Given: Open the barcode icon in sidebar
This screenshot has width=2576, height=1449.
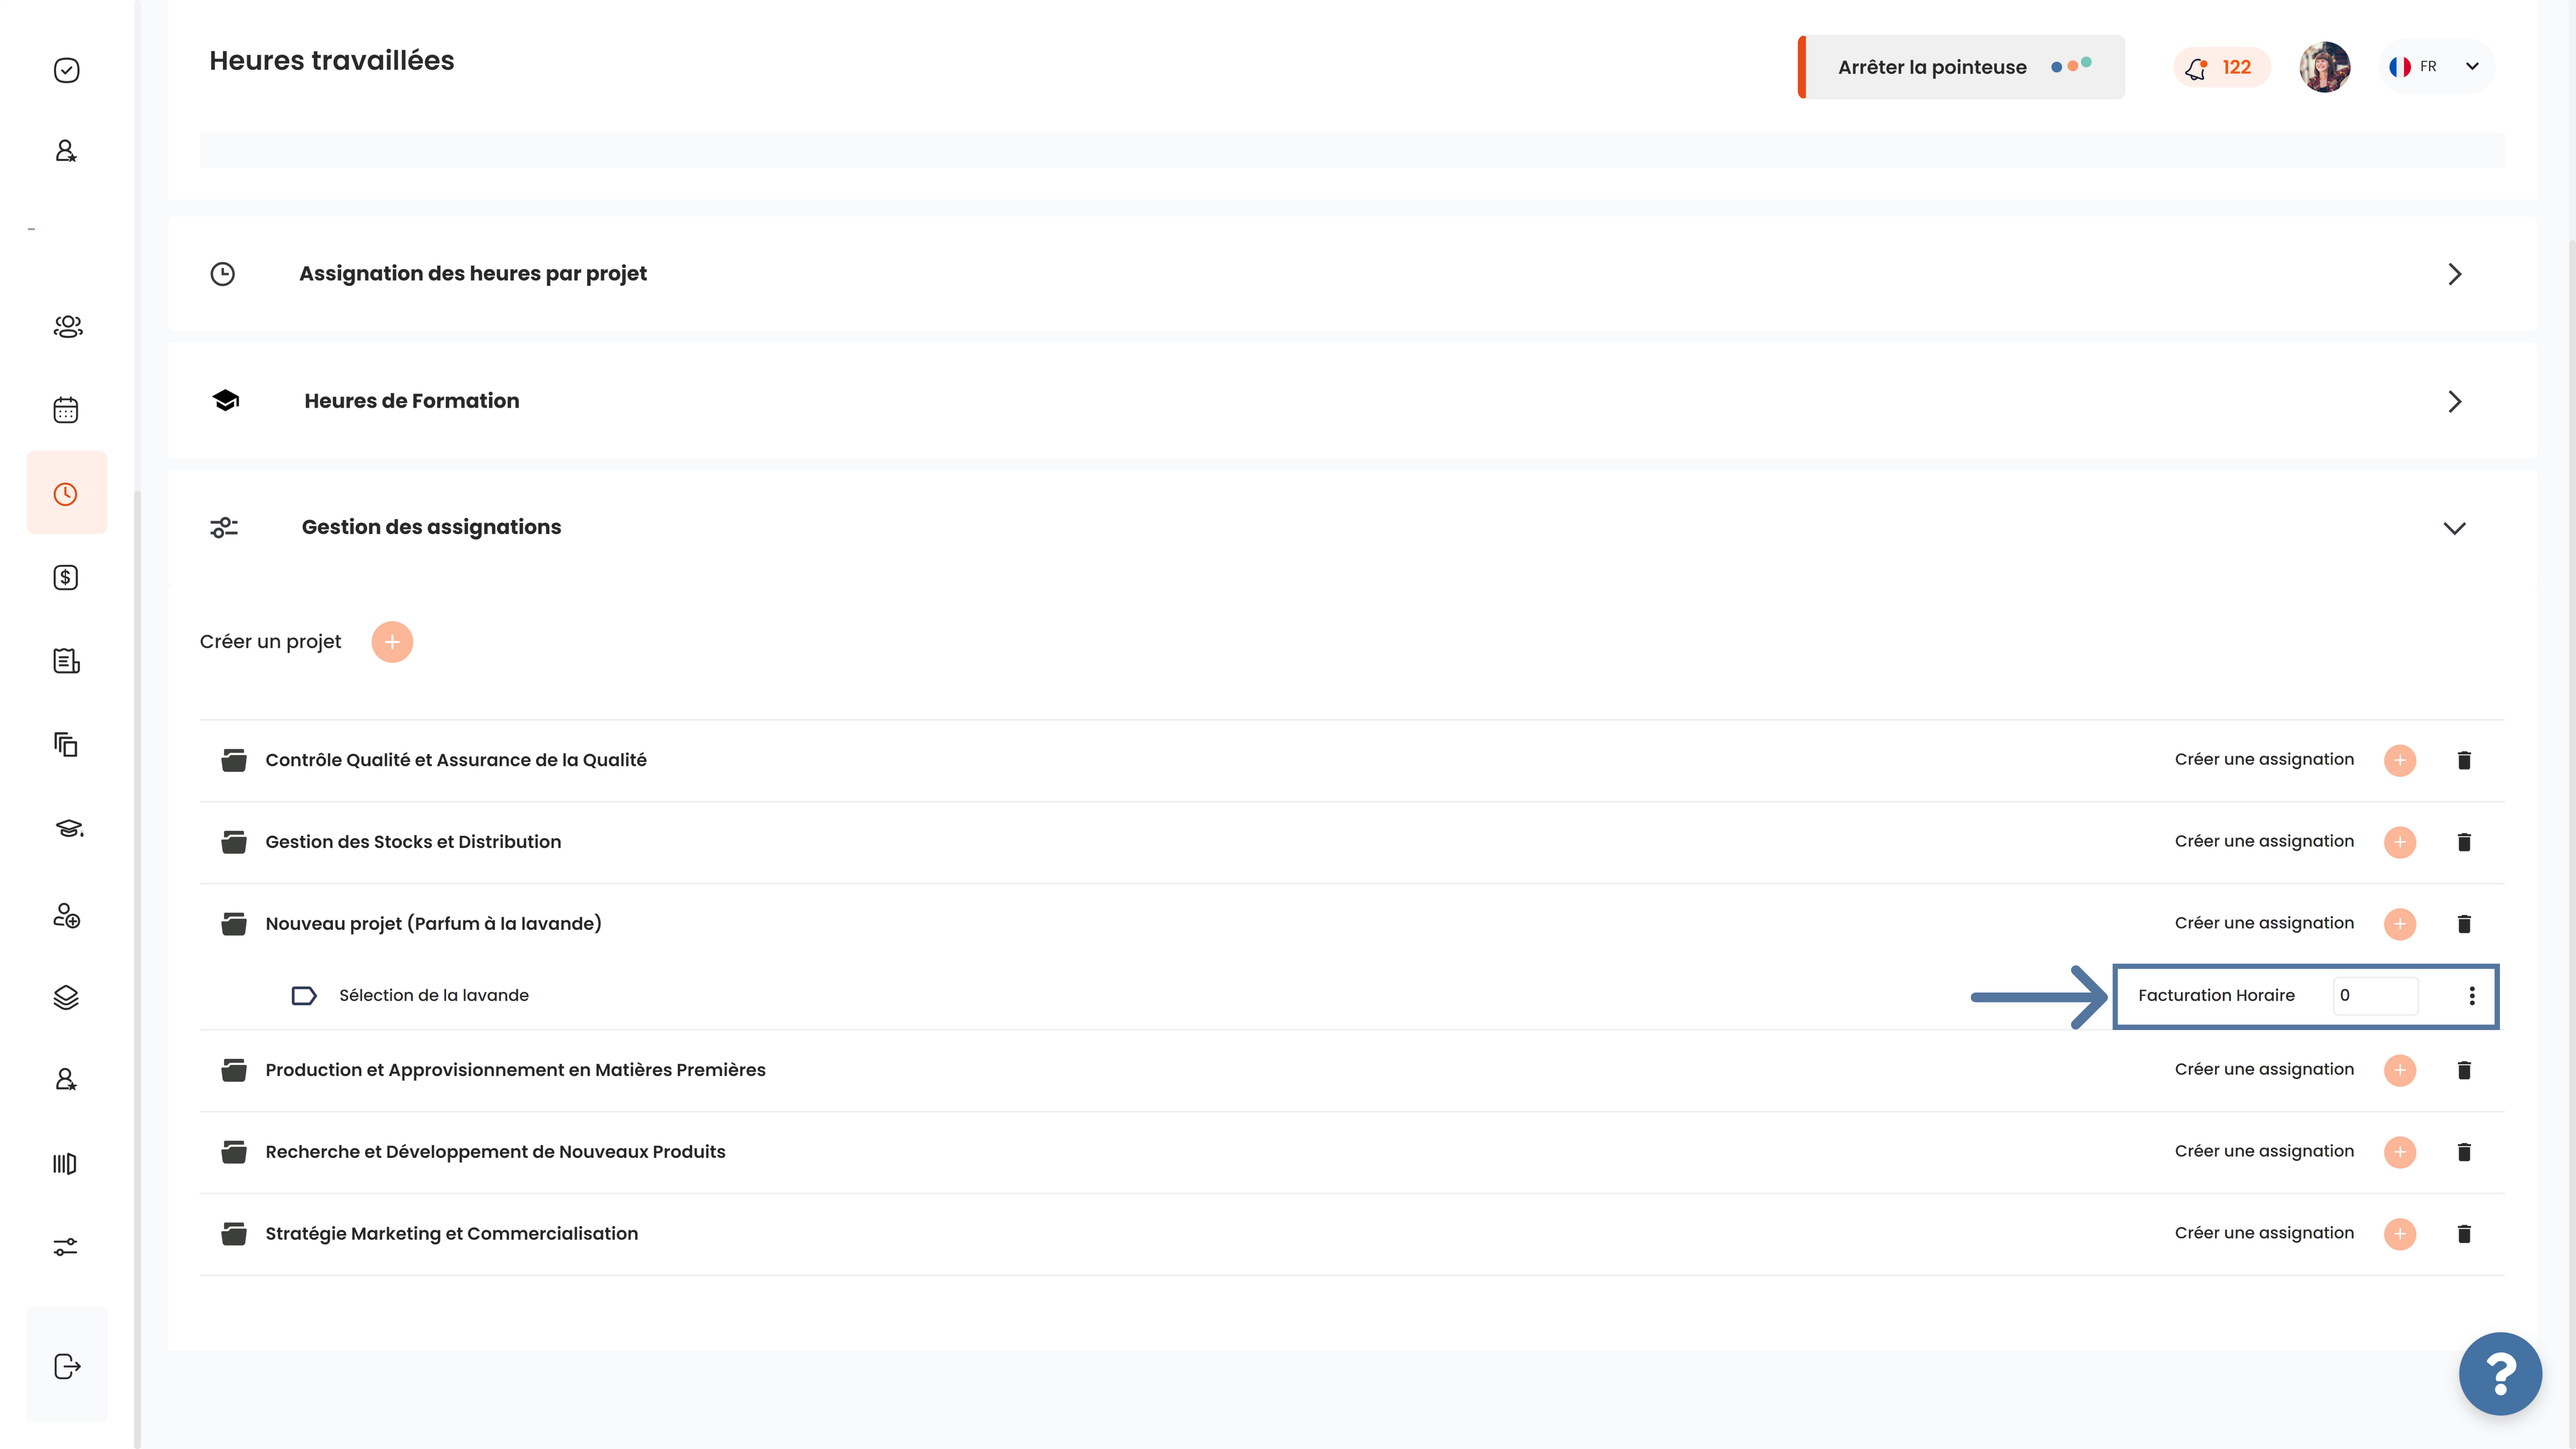Looking at the screenshot, I should coord(65,1164).
